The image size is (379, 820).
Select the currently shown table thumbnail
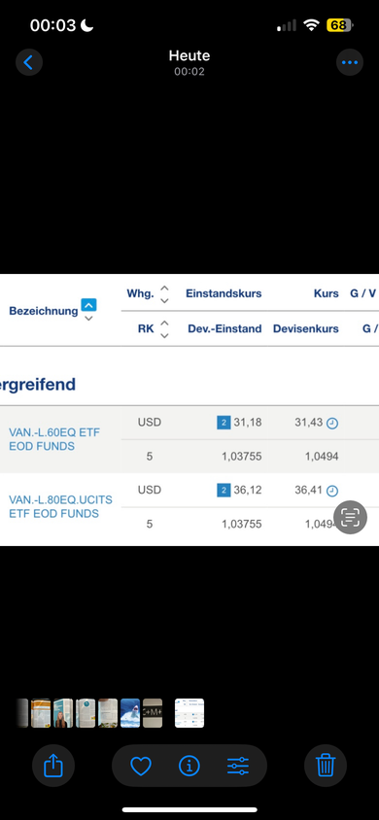189,713
